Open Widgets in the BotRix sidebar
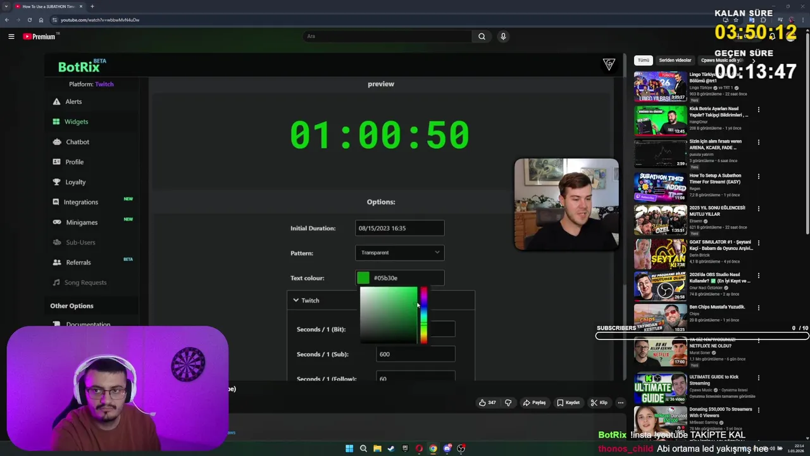Viewport: 810px width, 456px height. (x=76, y=122)
